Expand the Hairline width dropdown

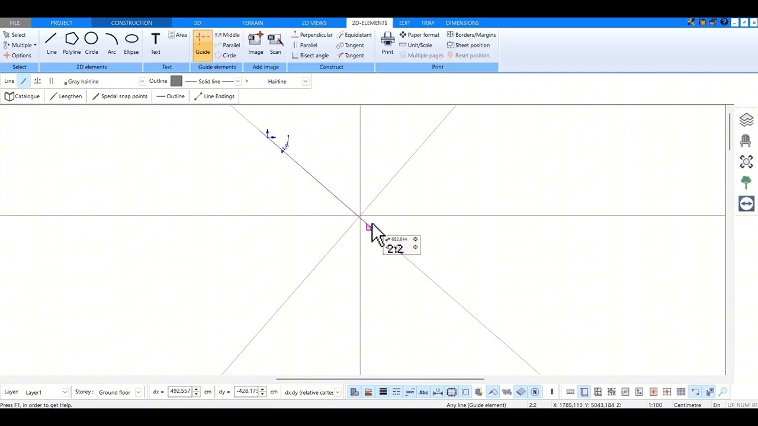(x=305, y=82)
